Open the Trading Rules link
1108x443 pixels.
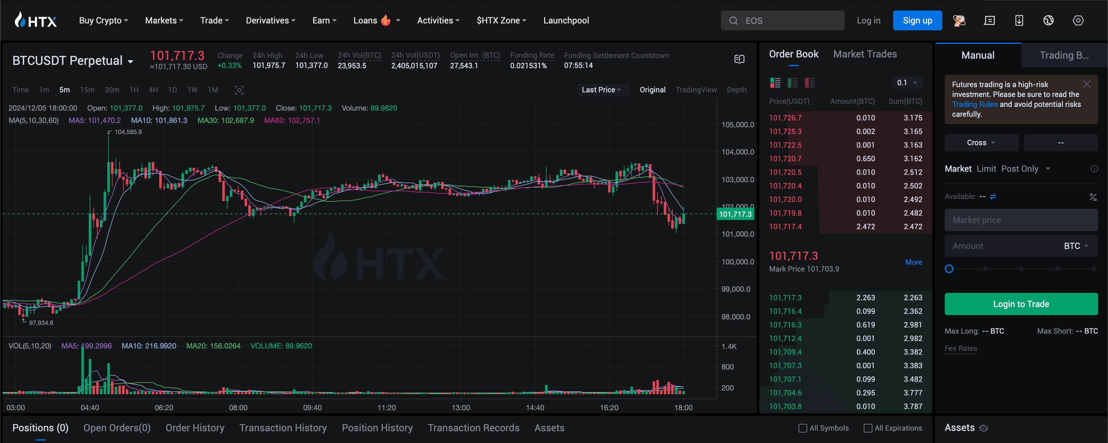(x=974, y=104)
